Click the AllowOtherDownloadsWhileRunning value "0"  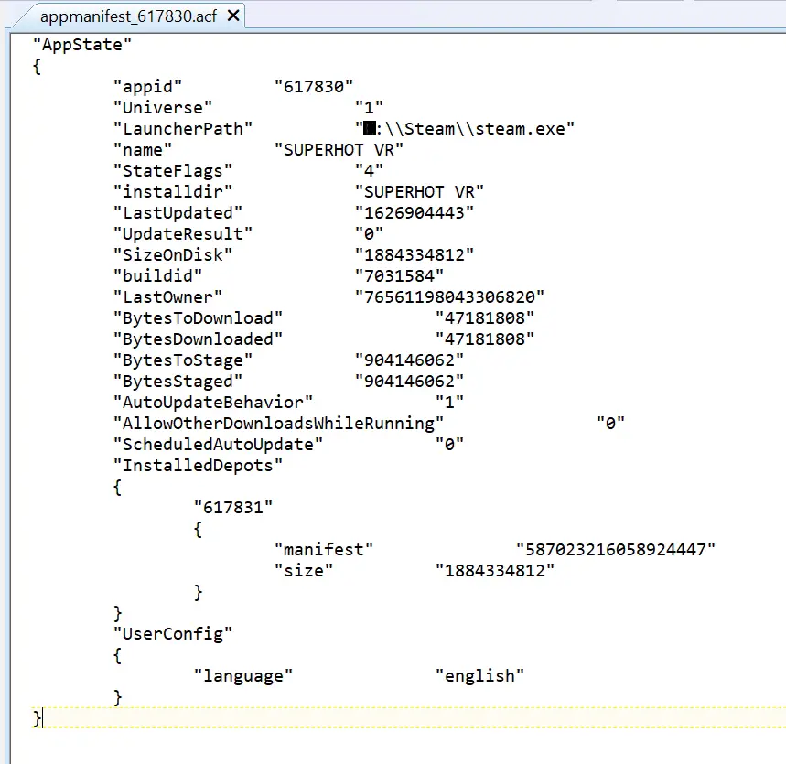tap(610, 424)
